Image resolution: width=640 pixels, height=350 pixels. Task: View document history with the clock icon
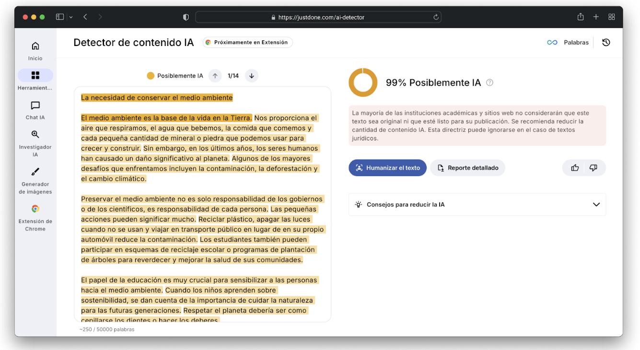point(606,42)
